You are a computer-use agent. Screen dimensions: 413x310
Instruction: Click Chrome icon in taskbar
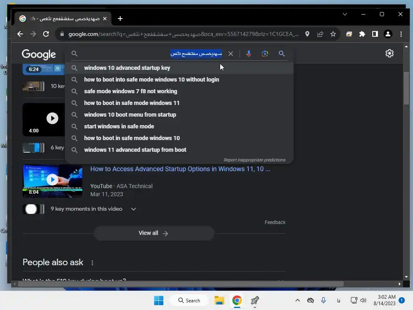point(237,300)
